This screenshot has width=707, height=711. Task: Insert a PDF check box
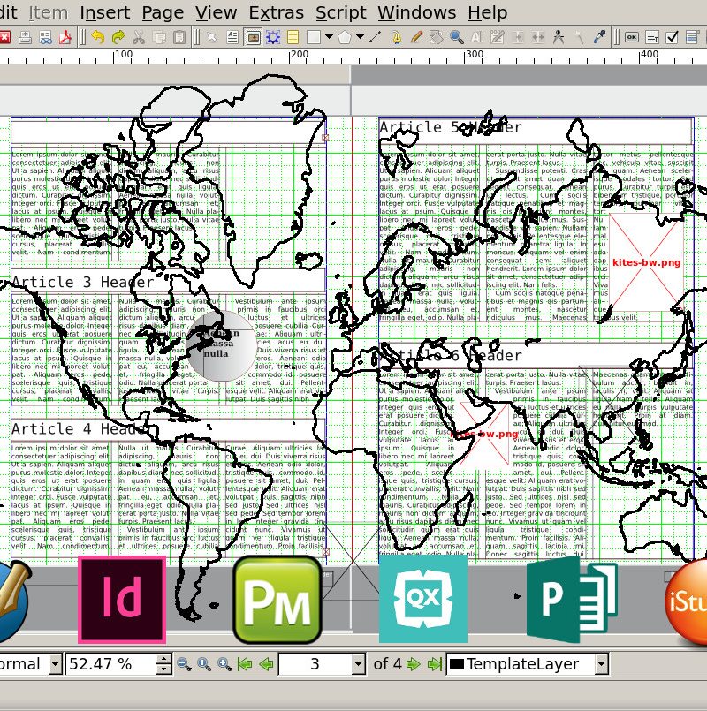click(672, 37)
